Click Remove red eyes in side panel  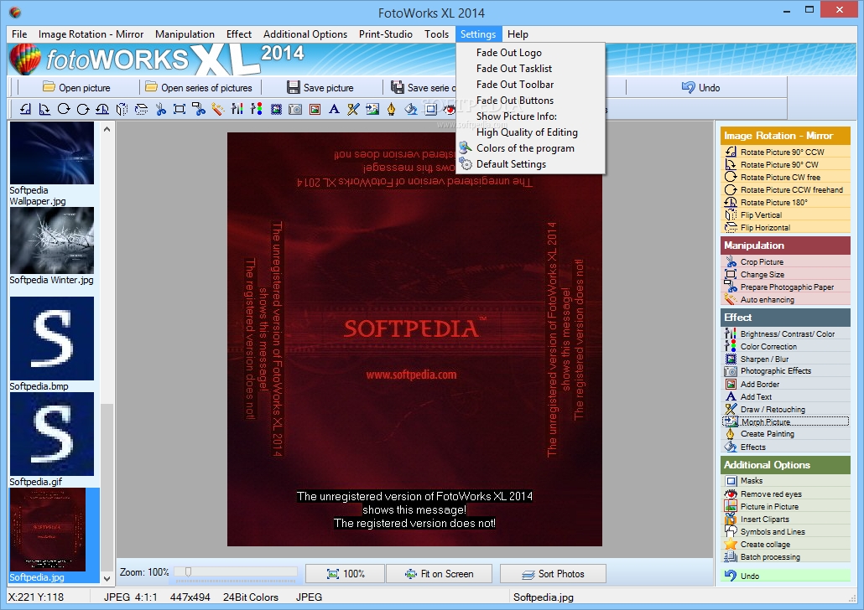(x=785, y=494)
